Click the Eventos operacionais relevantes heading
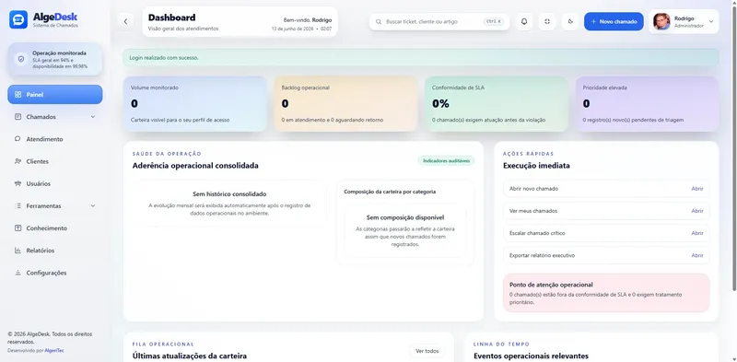The image size is (737, 362). (532, 356)
